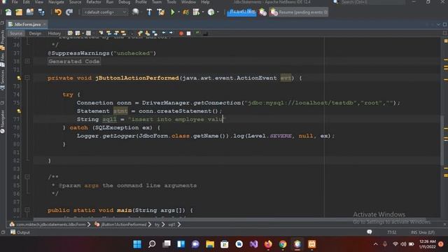The width and height of the screenshot is (448, 252).
Task: Click the red record macro icon
Action: tap(181, 34)
